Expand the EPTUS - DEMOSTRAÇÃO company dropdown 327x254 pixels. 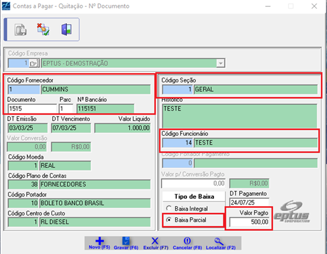click(x=220, y=63)
